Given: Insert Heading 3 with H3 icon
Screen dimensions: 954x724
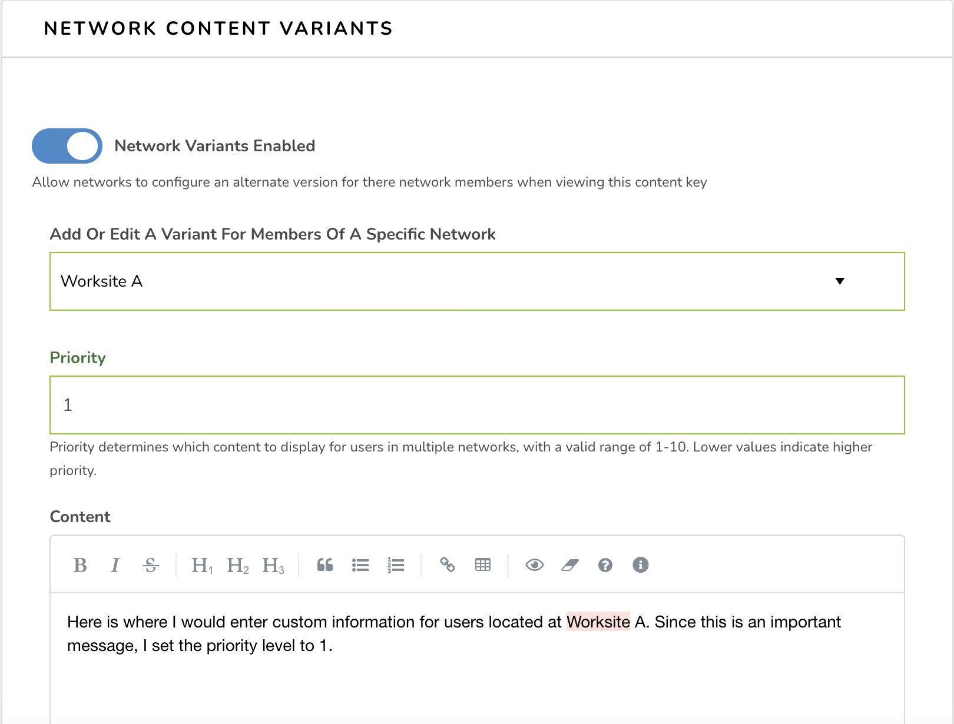Looking at the screenshot, I should click(273, 565).
